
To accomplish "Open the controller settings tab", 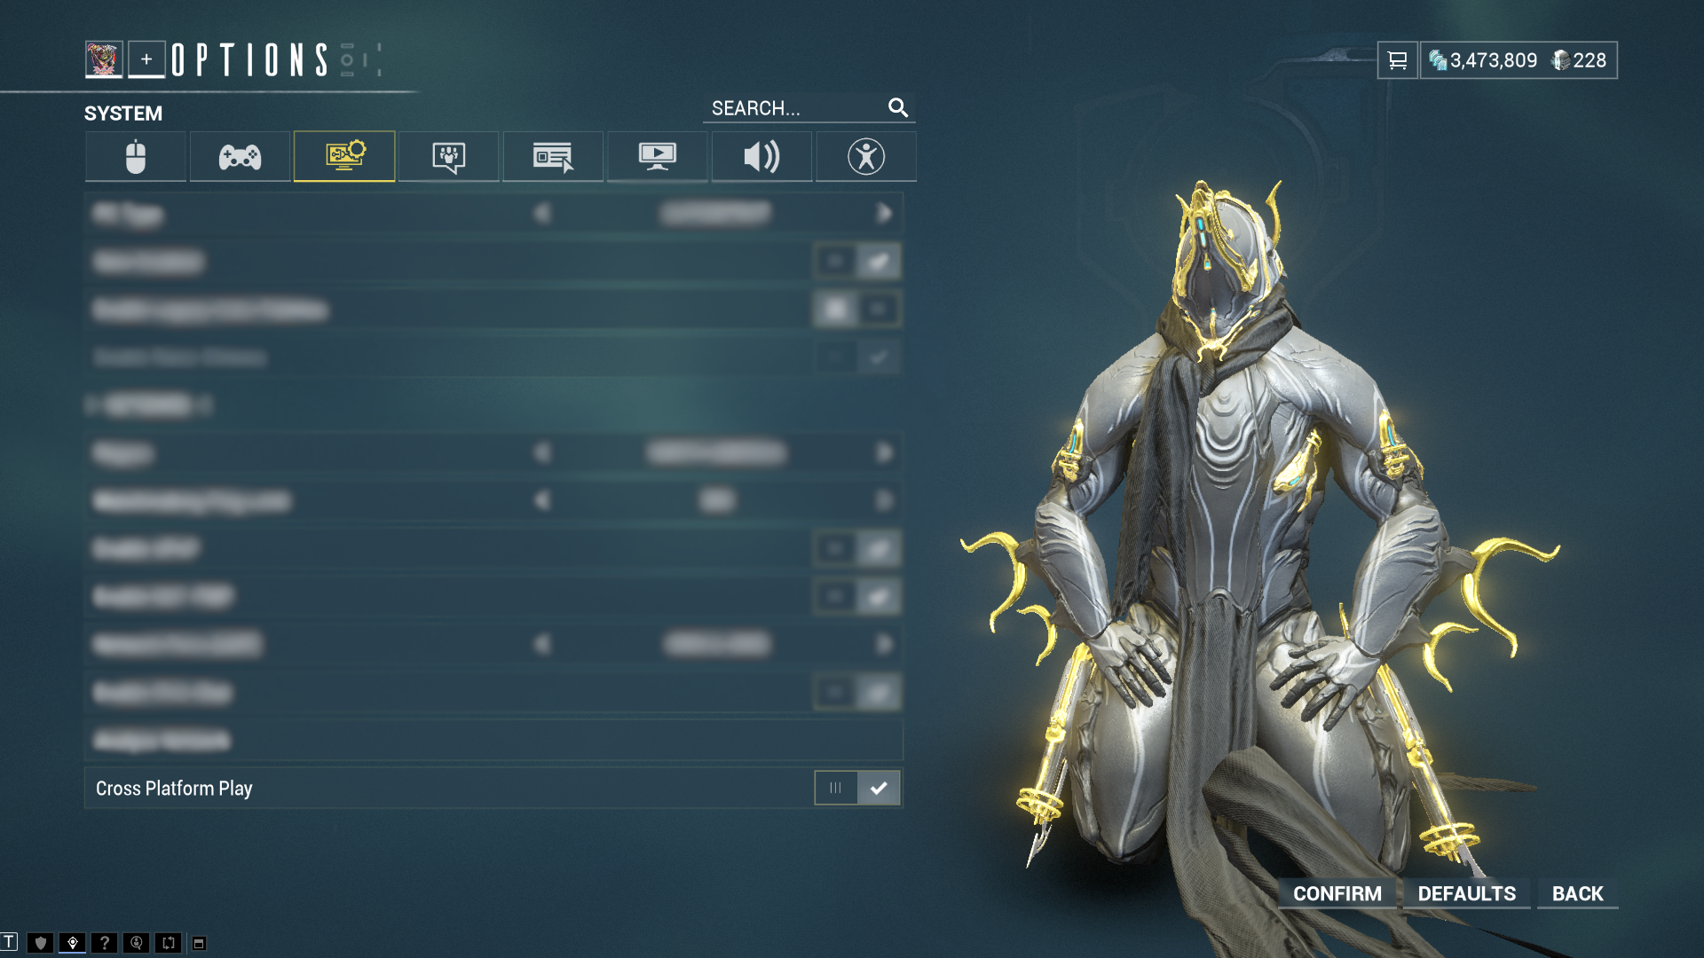I will click(240, 155).
